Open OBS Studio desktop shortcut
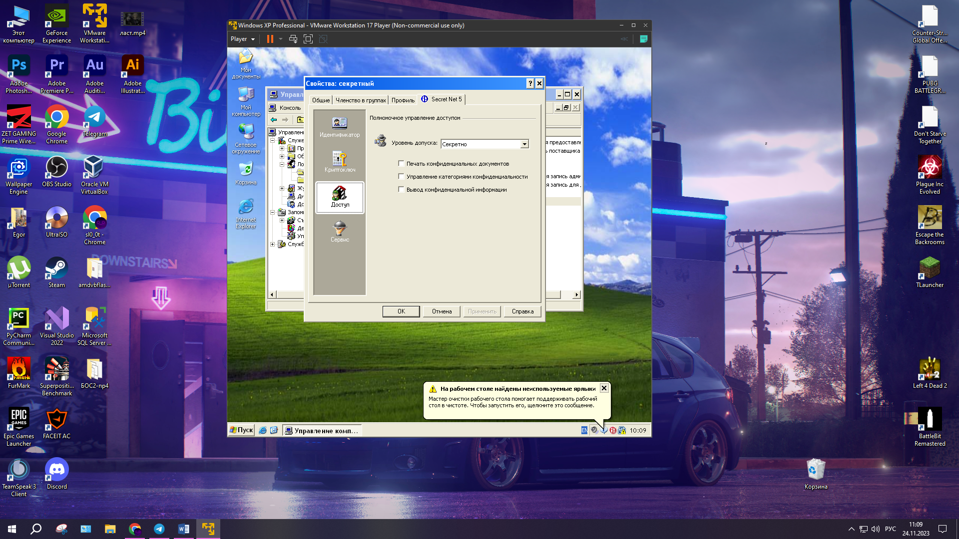959x539 pixels. (x=56, y=172)
